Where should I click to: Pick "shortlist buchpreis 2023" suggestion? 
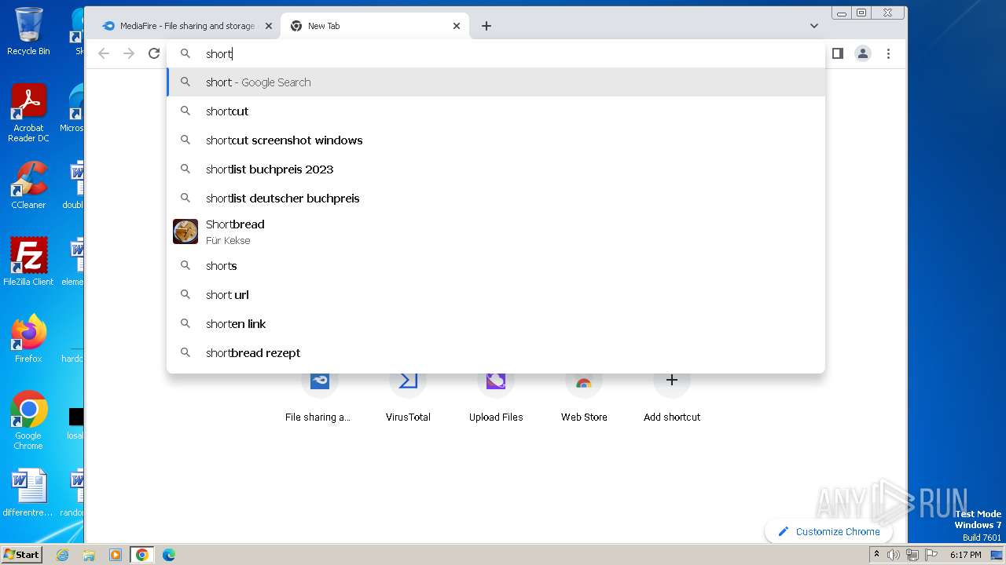pos(496,169)
